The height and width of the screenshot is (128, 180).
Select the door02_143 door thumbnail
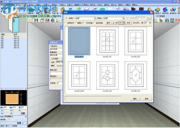click(107, 76)
